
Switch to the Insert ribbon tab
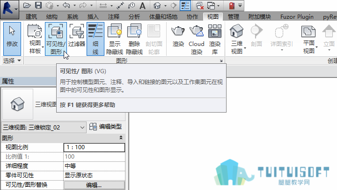pyautogui.click(x=93, y=16)
